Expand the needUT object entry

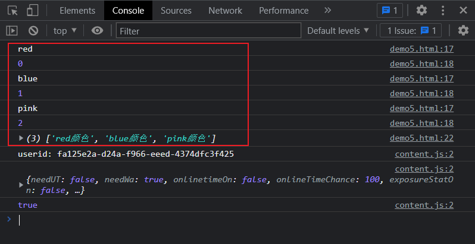22,185
